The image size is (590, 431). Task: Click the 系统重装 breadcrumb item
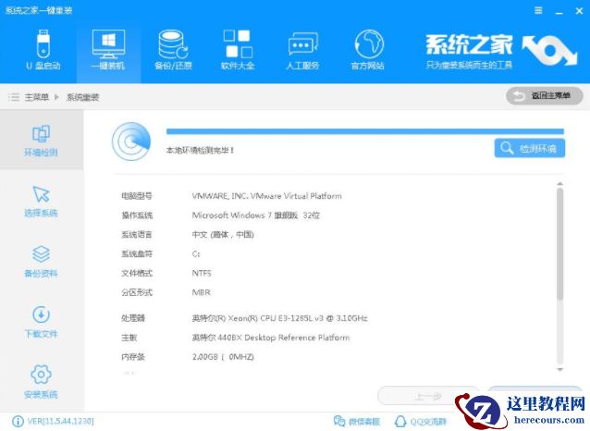83,97
